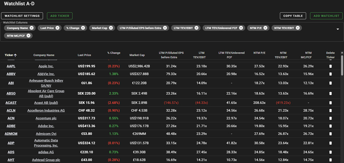Sort table by Last Price header
The height and width of the screenshot is (163, 344).
click(84, 55)
